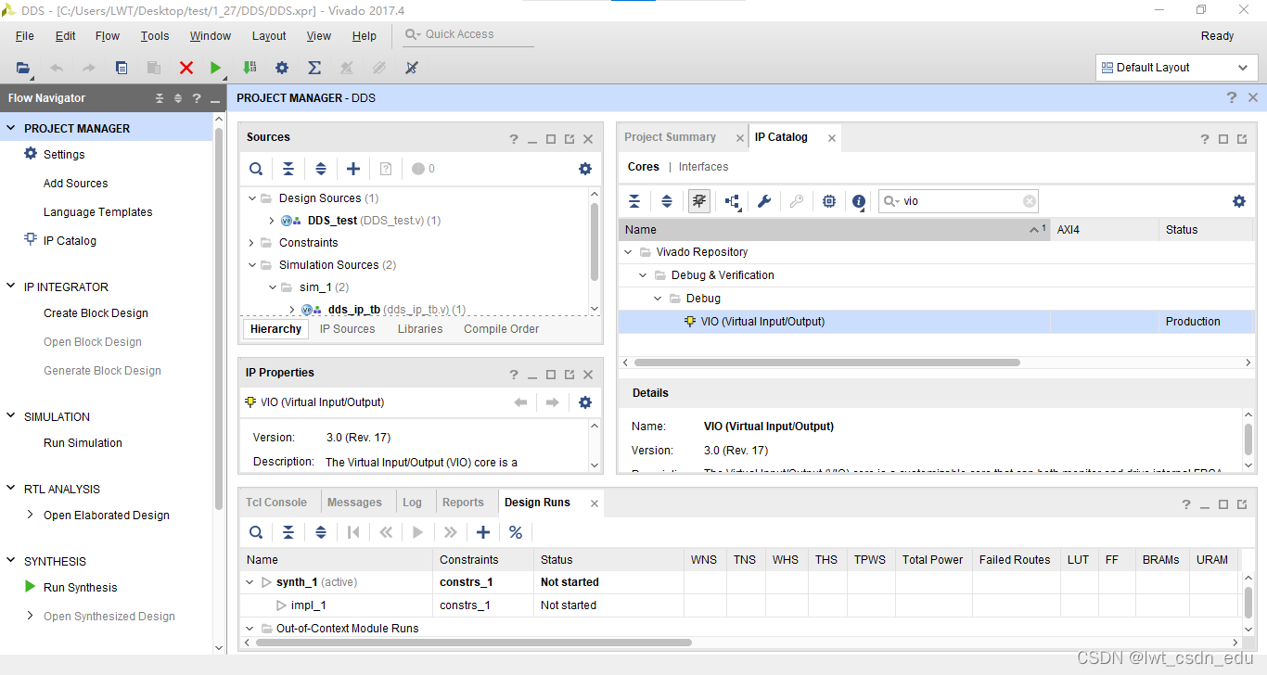1267x675 pixels.
Task: Collapse the Debug & Verification folder
Action: coord(644,275)
